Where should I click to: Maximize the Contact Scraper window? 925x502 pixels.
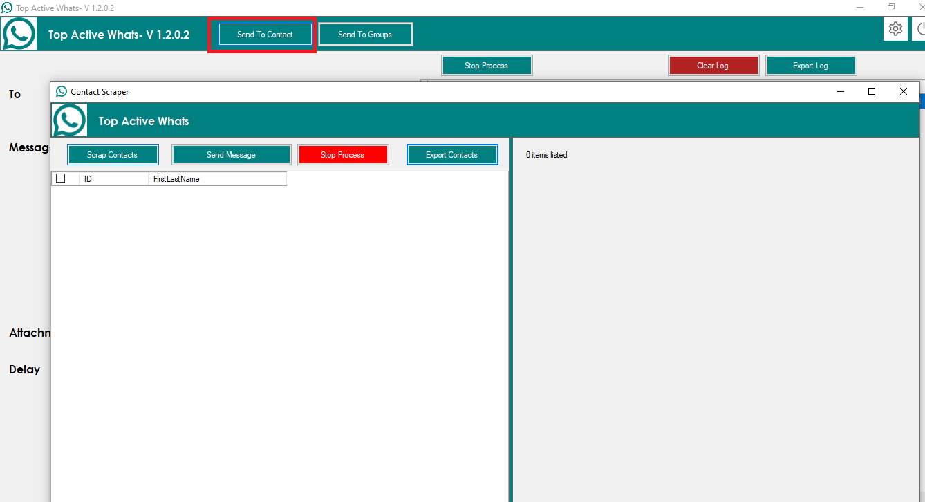(872, 91)
